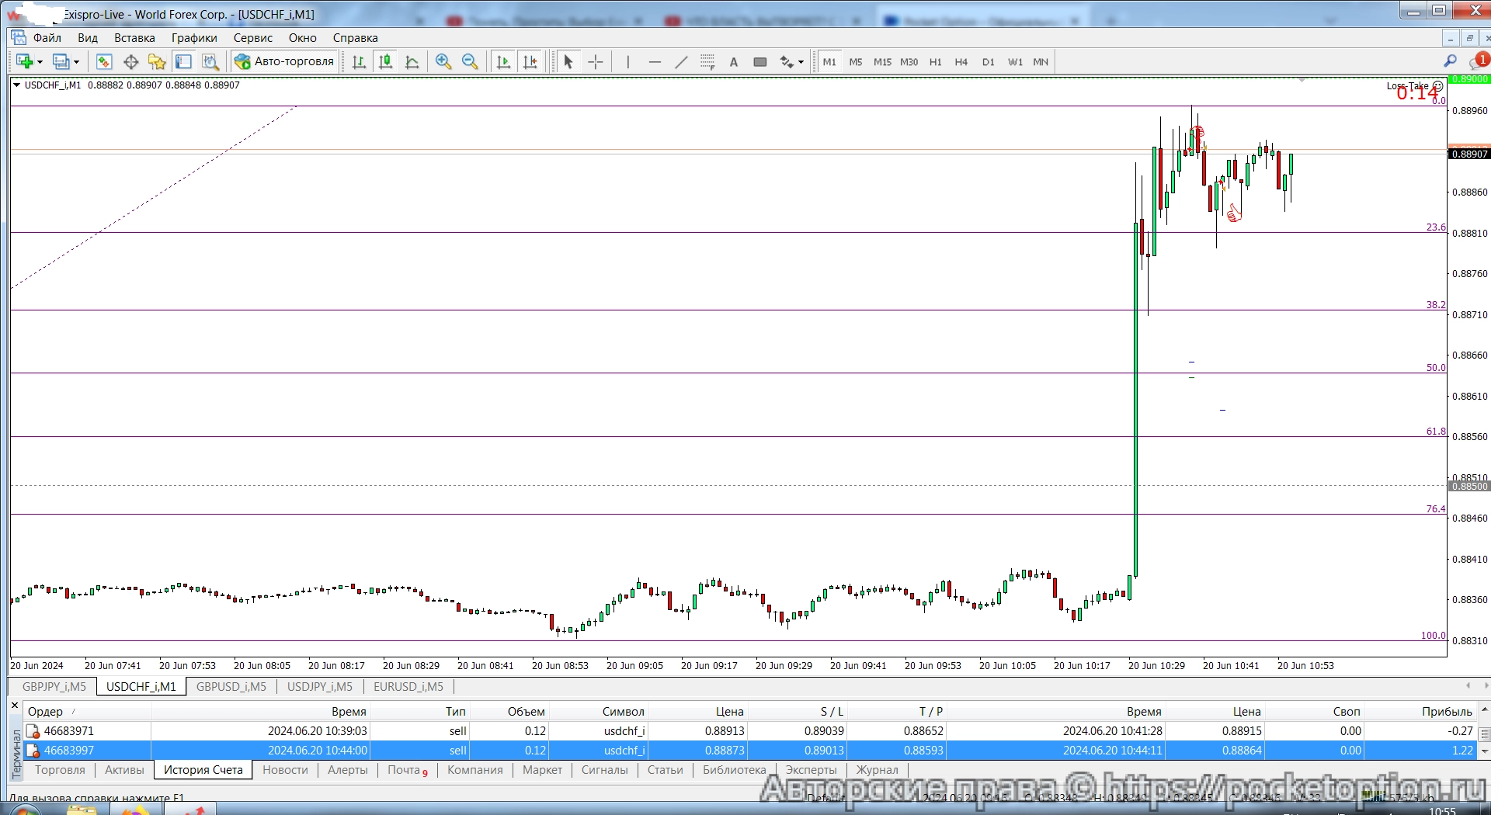Select sell order 46683971 in history
The width and height of the screenshot is (1505, 815).
click(x=68, y=730)
